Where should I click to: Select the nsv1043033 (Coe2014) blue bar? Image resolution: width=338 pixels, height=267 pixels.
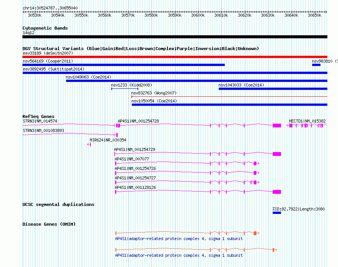click(273, 89)
